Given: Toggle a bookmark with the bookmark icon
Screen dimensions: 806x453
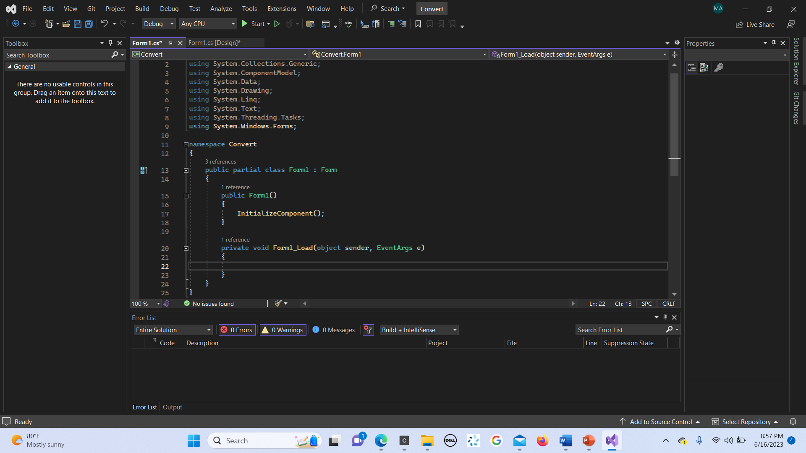Looking at the screenshot, I should [x=418, y=24].
